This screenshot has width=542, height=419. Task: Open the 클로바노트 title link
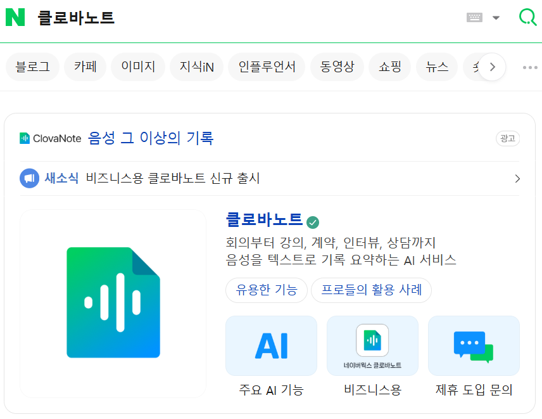tap(264, 219)
